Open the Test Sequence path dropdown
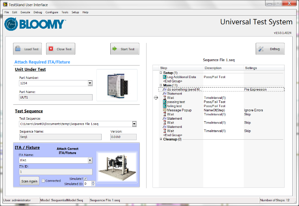This screenshot has height=206, width=299. (134, 124)
